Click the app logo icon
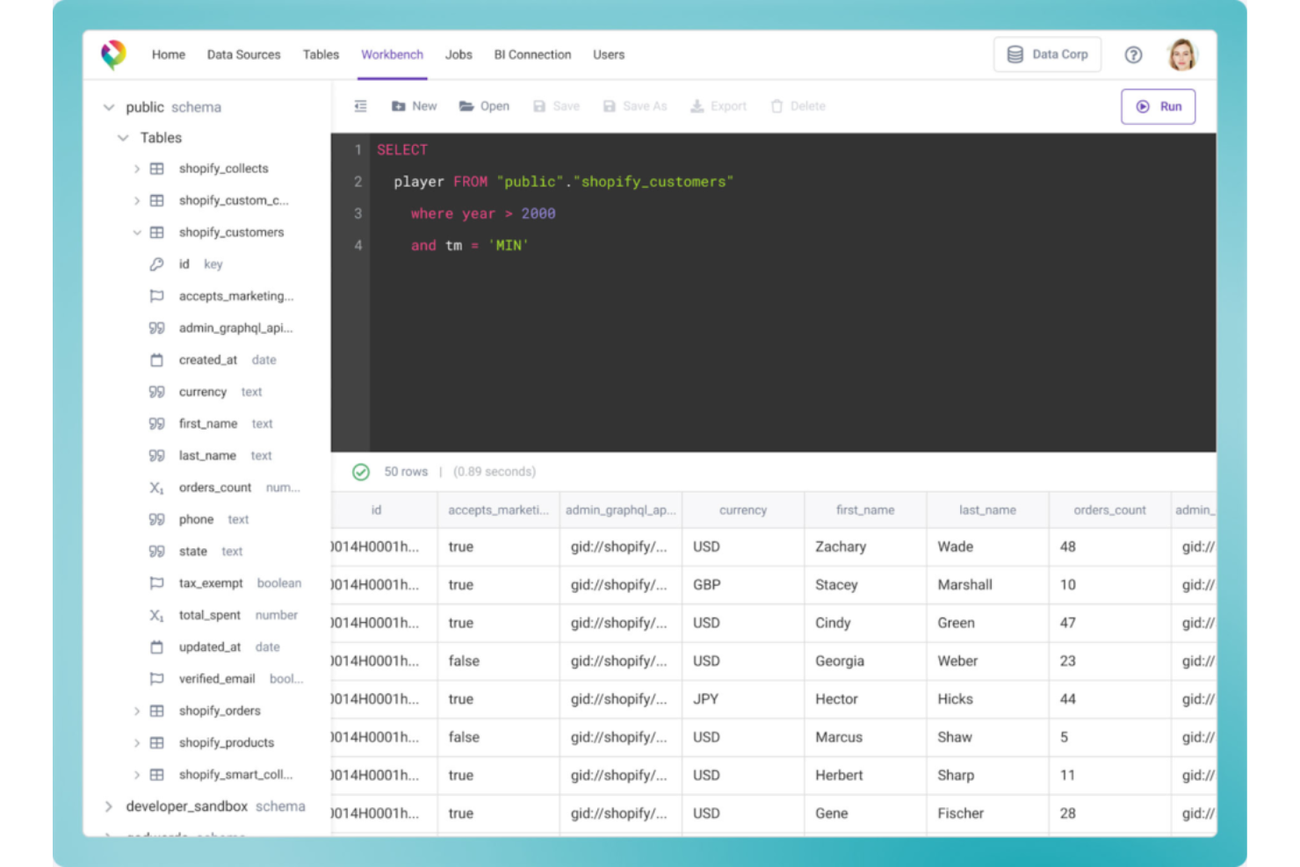The image size is (1300, 867). (113, 54)
